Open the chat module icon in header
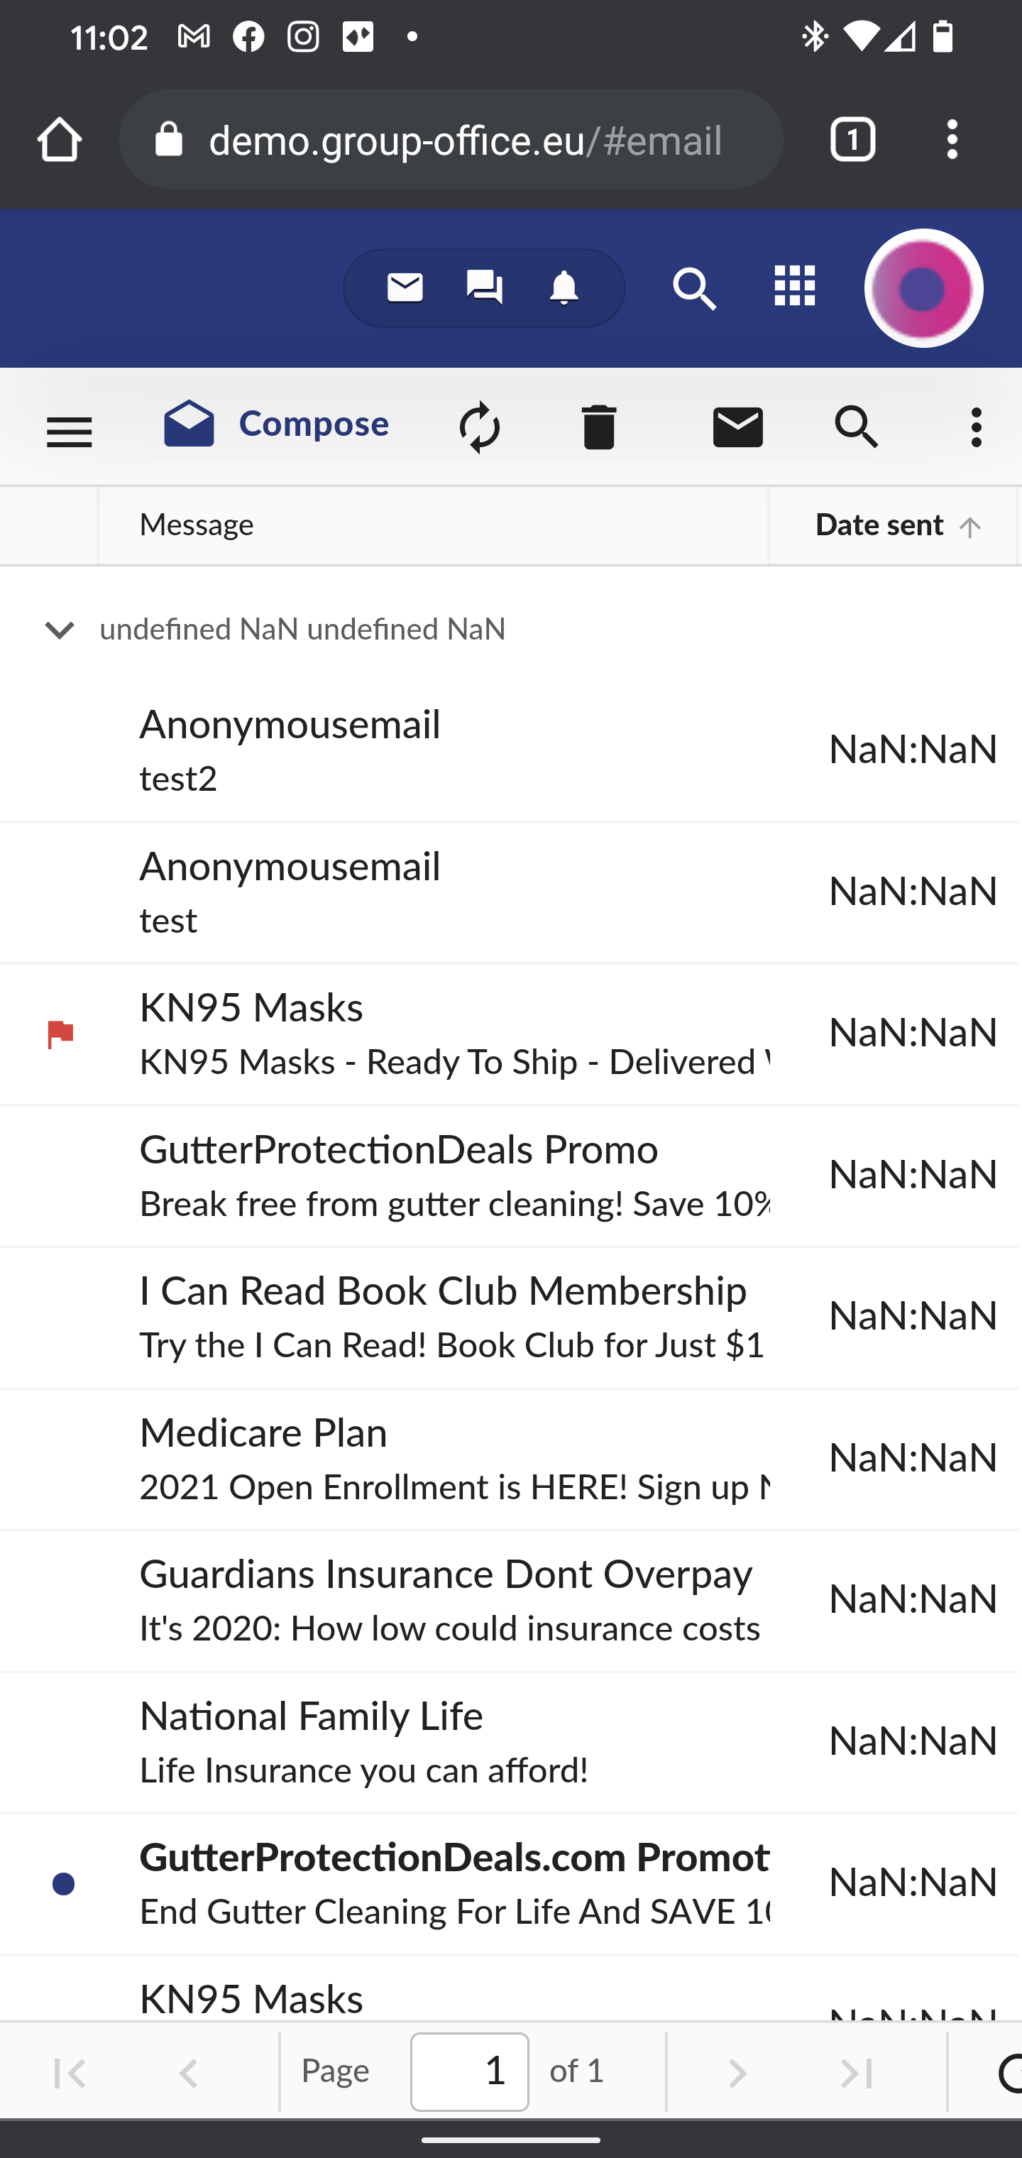Viewport: 1022px width, 2158px height. 483,287
